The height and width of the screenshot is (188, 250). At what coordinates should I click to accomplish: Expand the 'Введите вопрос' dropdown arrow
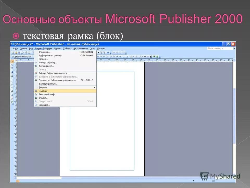(x=234, y=49)
